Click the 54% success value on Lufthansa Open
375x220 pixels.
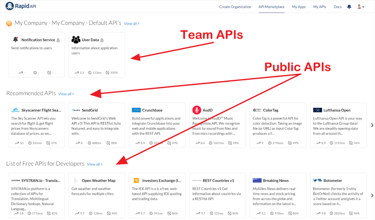point(357,143)
